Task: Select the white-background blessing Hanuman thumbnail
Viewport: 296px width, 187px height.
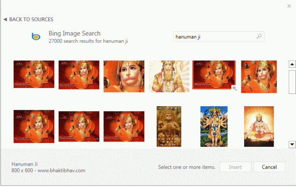Action: click(169, 76)
